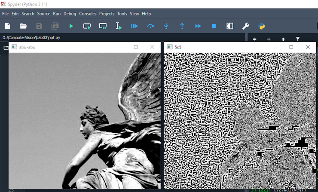Open the PYTHONPATH manager via the Python icon

(x=262, y=26)
